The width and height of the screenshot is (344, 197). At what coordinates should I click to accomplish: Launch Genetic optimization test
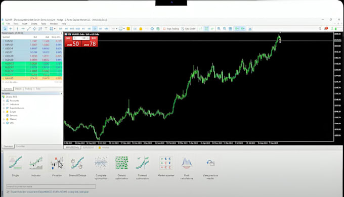[122, 168]
